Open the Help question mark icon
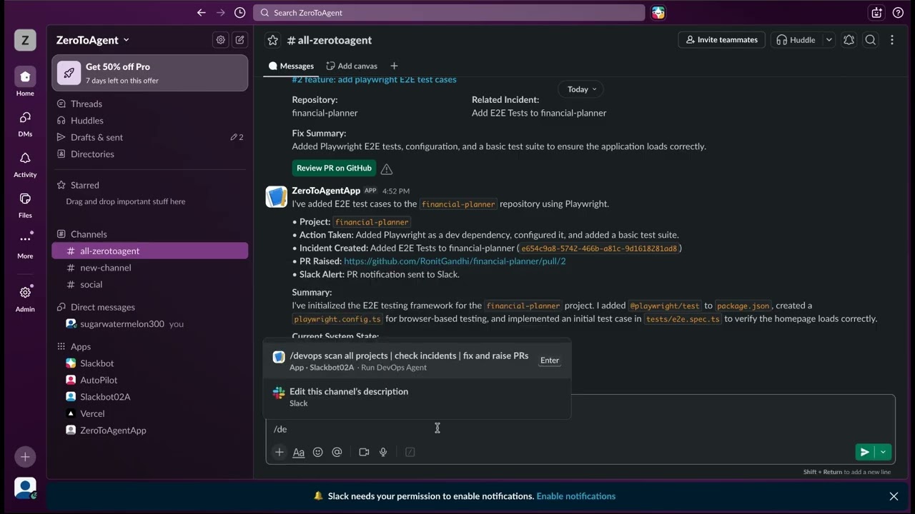Image resolution: width=915 pixels, height=514 pixels. pyautogui.click(x=898, y=13)
